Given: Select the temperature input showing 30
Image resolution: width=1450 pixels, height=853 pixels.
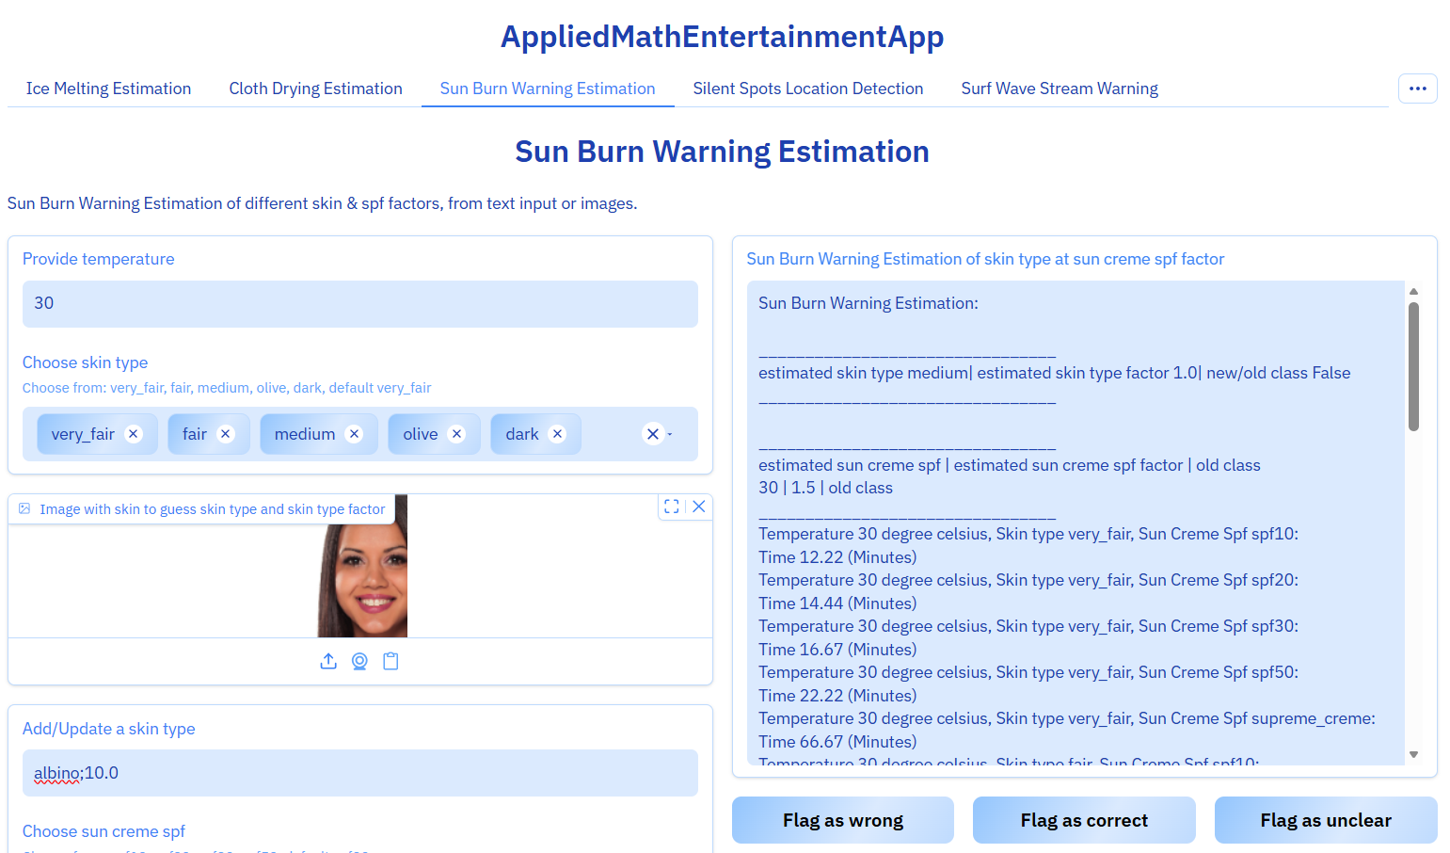Looking at the screenshot, I should [x=359, y=303].
